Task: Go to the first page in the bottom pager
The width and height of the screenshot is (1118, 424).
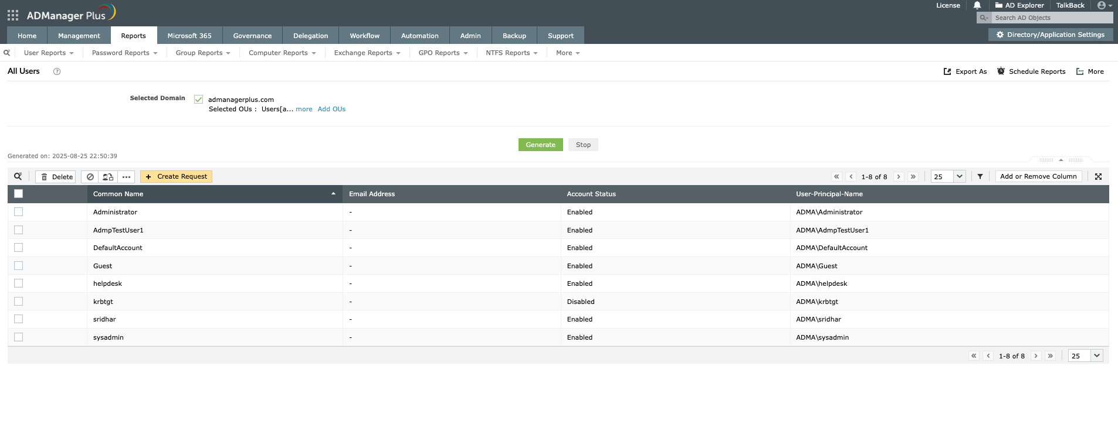Action: pyautogui.click(x=974, y=355)
